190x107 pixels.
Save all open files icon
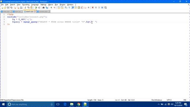11,8
